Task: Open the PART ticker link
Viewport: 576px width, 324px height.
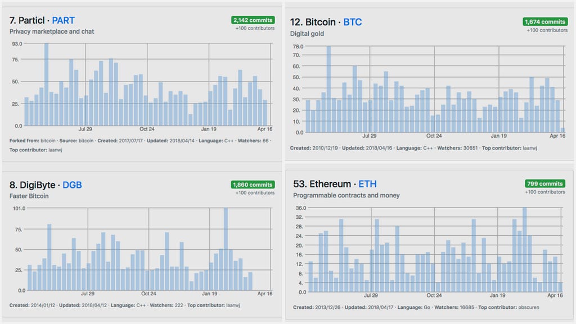Action: tap(63, 20)
